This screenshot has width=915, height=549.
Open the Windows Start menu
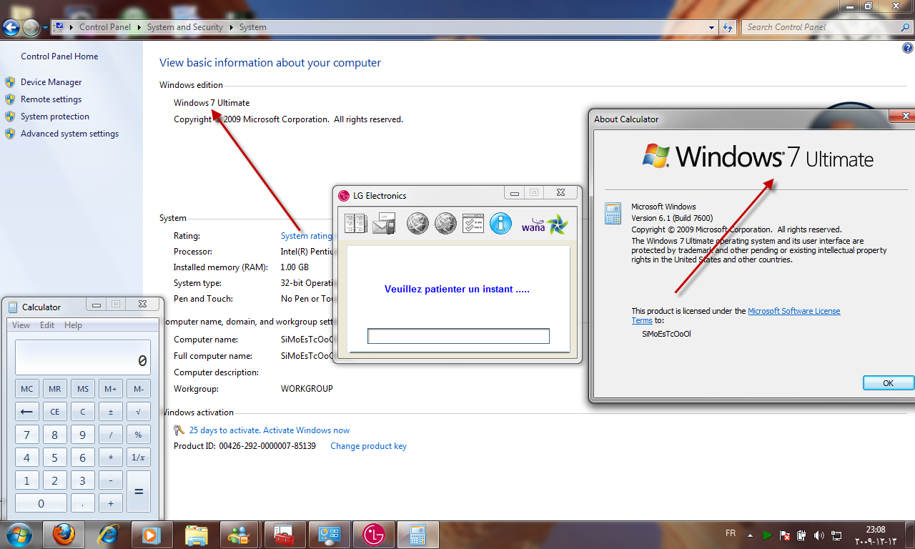pos(18,534)
